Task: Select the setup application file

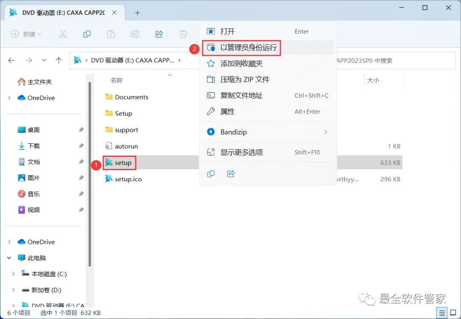Action: point(119,163)
